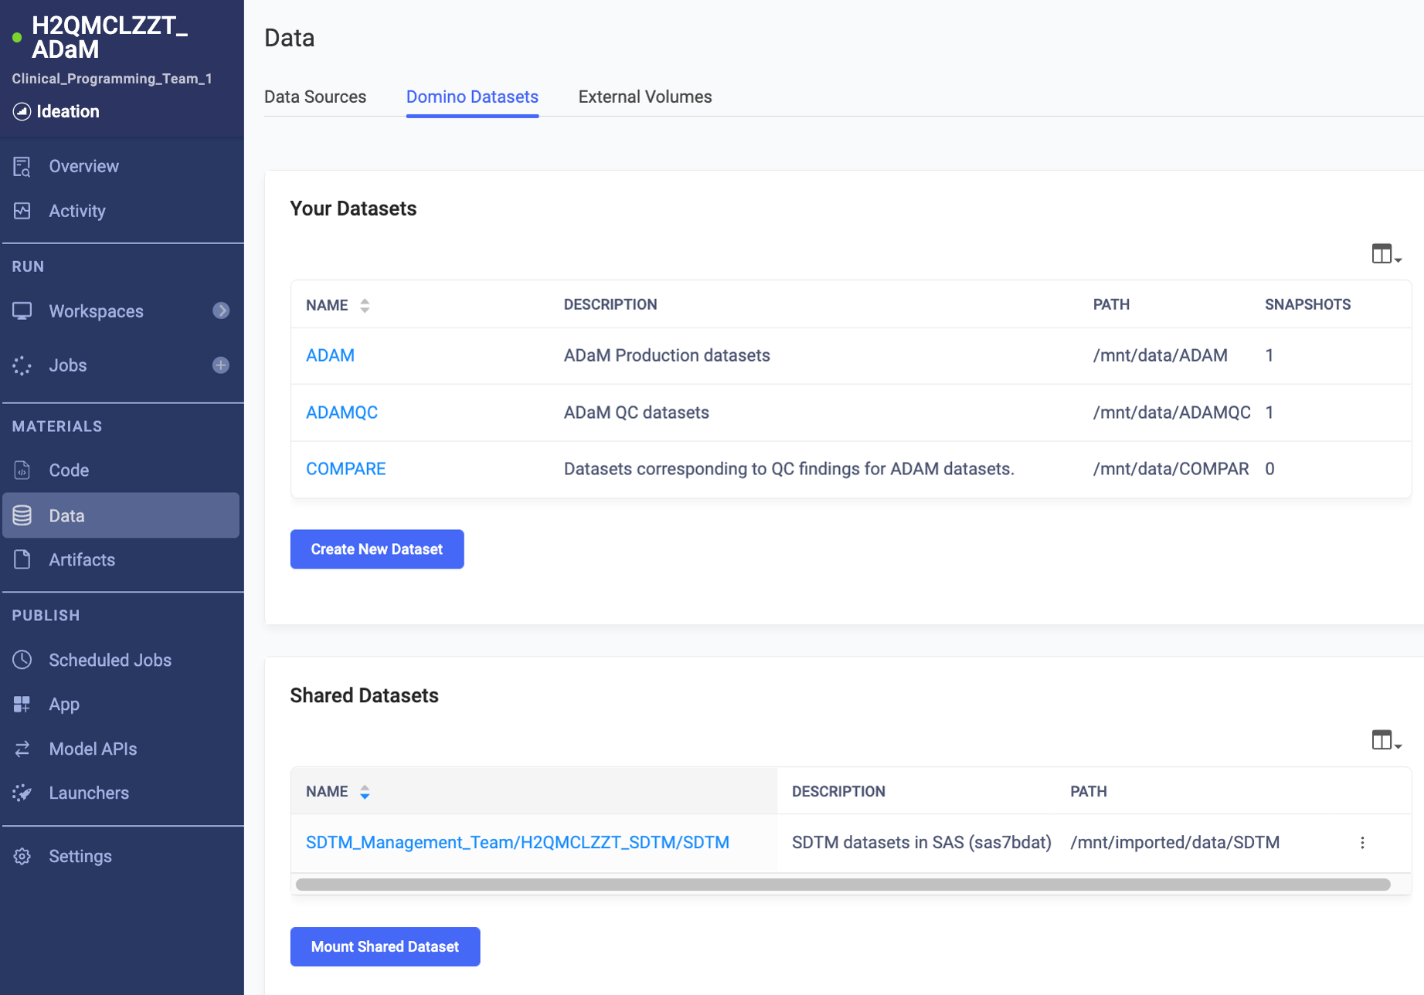Open Activity via its sidebar icon
Viewport: 1424px width, 995px height.
(x=22, y=211)
